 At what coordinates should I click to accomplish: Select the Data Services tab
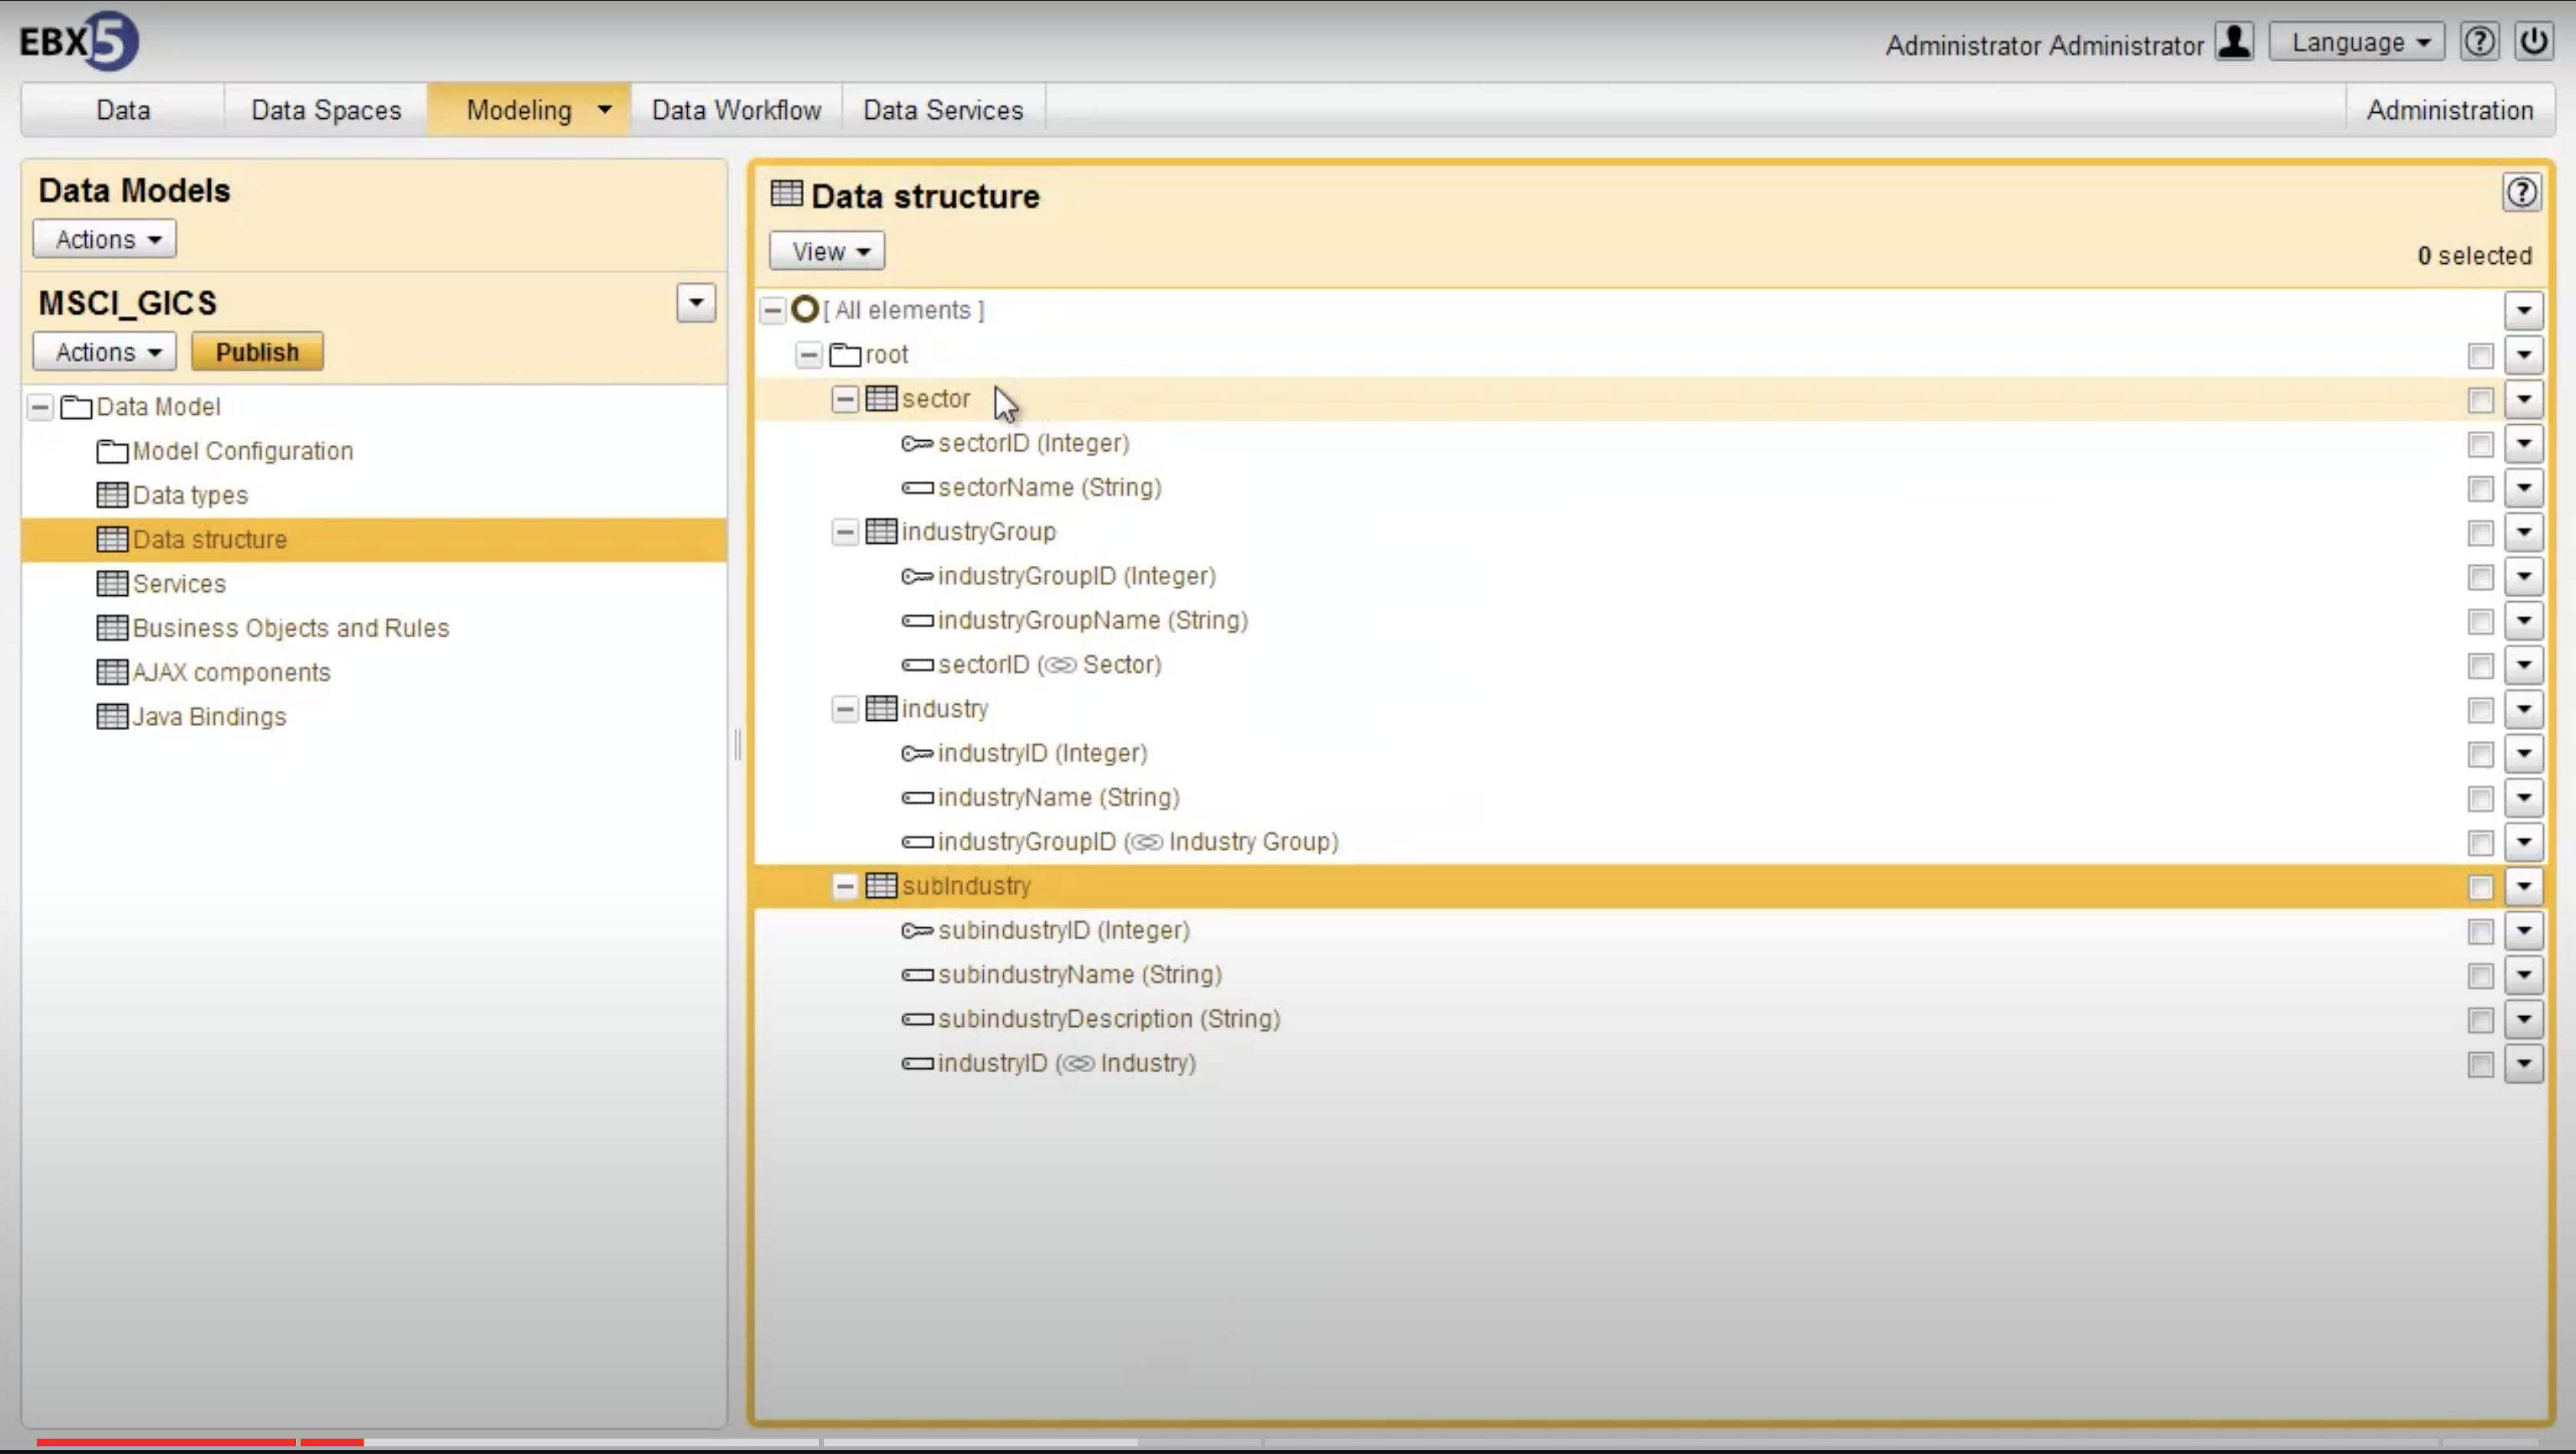[x=943, y=110]
